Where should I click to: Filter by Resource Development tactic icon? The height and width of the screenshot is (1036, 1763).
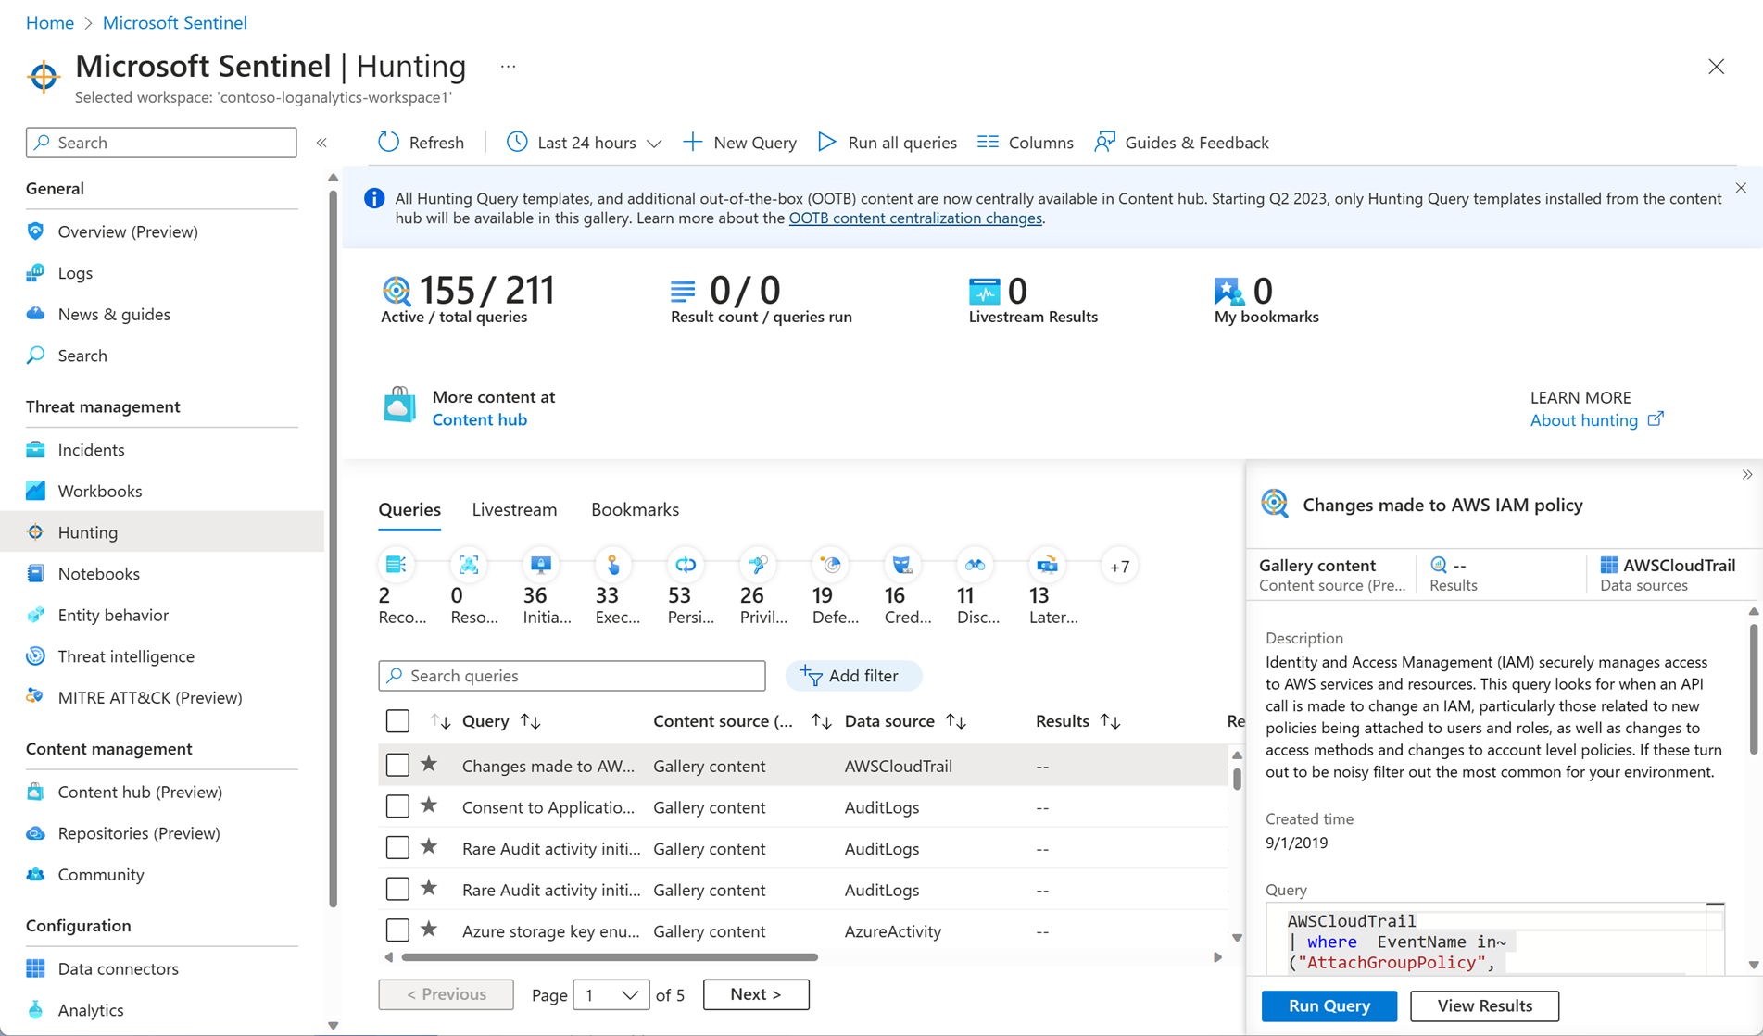point(468,565)
